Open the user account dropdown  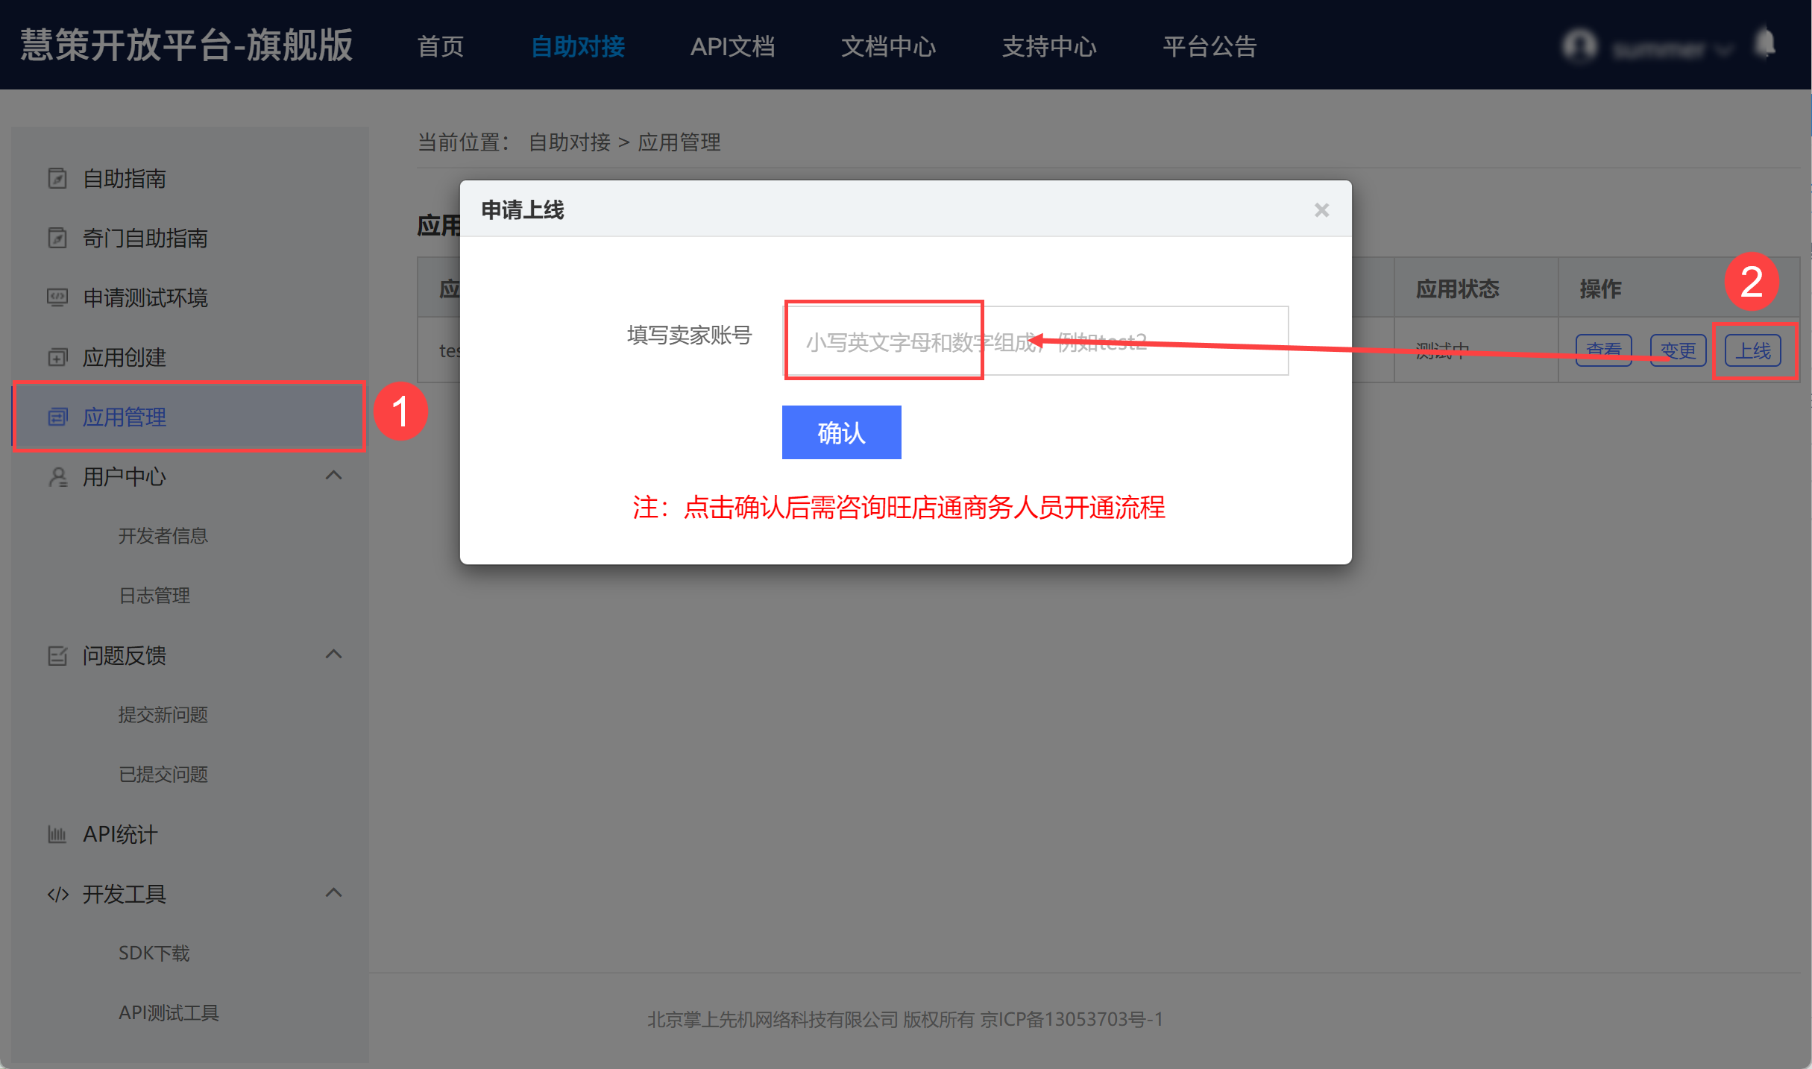point(1658,49)
